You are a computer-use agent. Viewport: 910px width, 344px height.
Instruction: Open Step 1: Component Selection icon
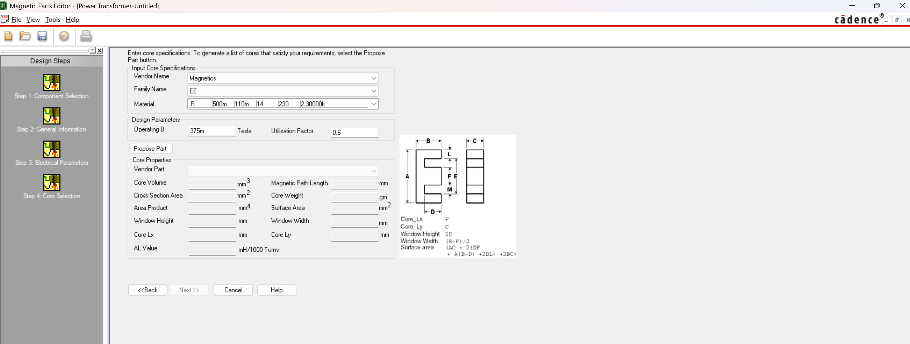click(52, 82)
